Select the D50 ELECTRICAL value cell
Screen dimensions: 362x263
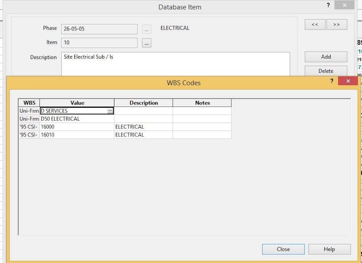click(77, 119)
